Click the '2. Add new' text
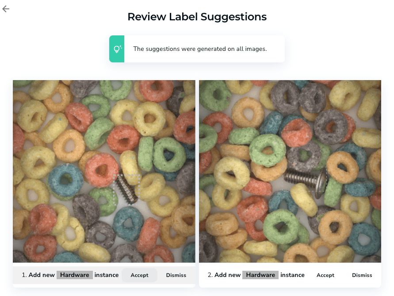Image resolution: width=394 pixels, height=296 pixels. (x=224, y=275)
